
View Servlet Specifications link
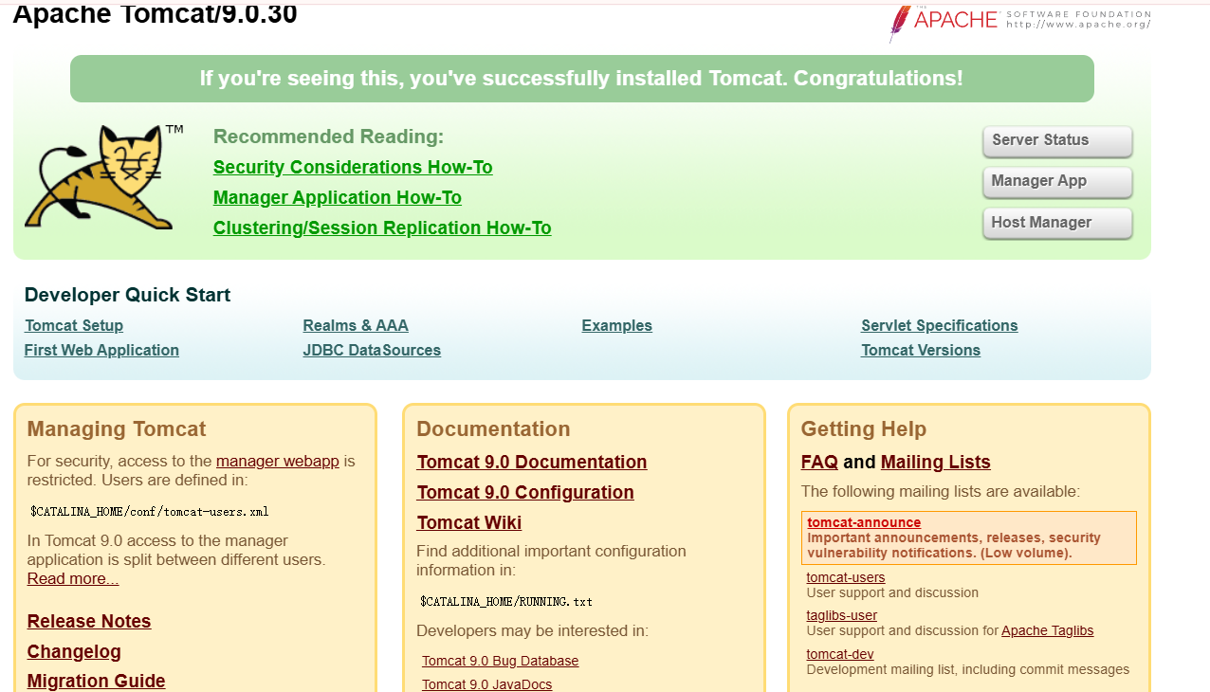click(x=940, y=326)
